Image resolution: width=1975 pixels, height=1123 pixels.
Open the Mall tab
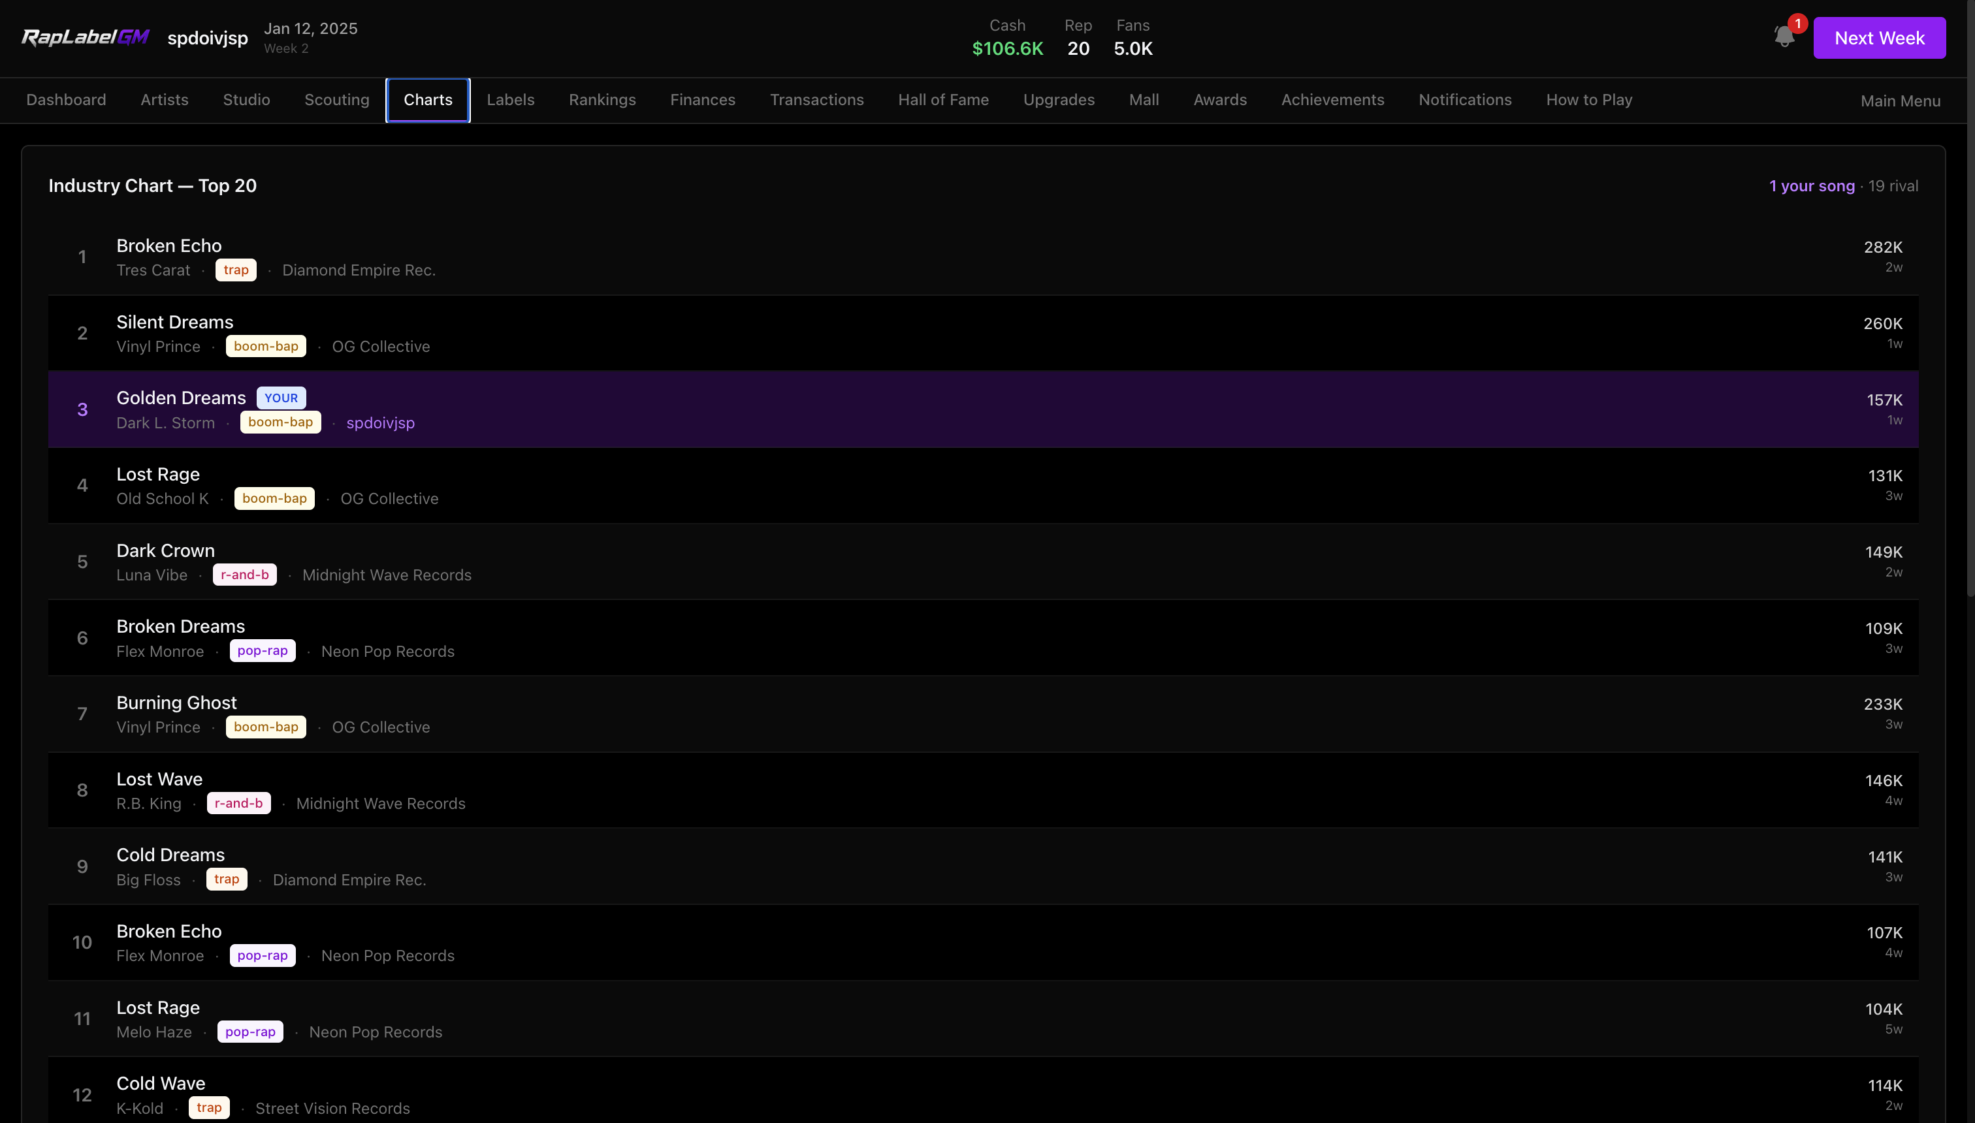pyautogui.click(x=1144, y=99)
